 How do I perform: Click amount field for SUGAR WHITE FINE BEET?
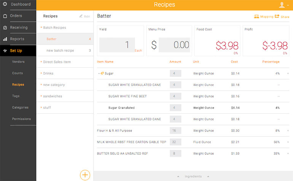click(x=175, y=96)
